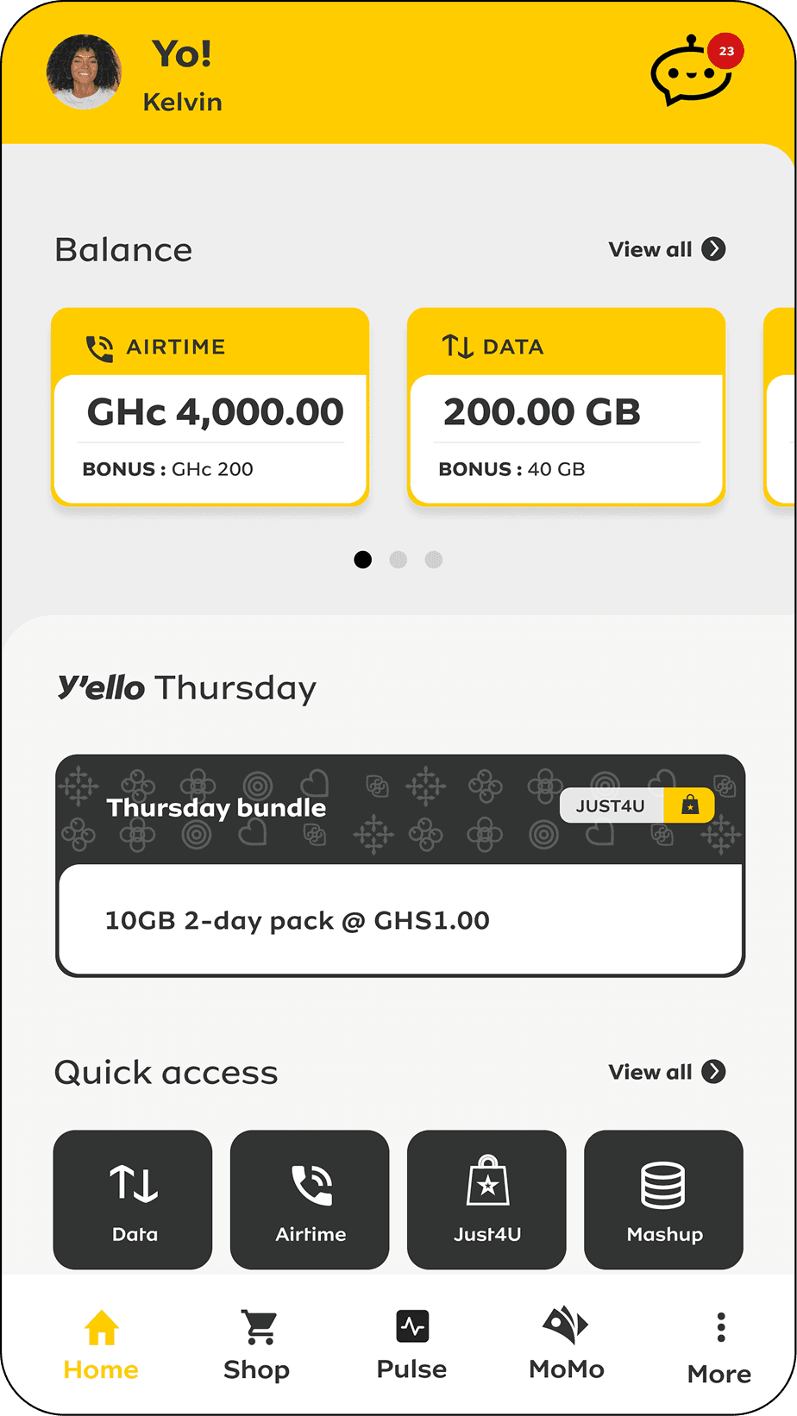Screen dimensions: 797x1416
Task: Select the second carousel page dot
Action: pyautogui.click(x=398, y=560)
